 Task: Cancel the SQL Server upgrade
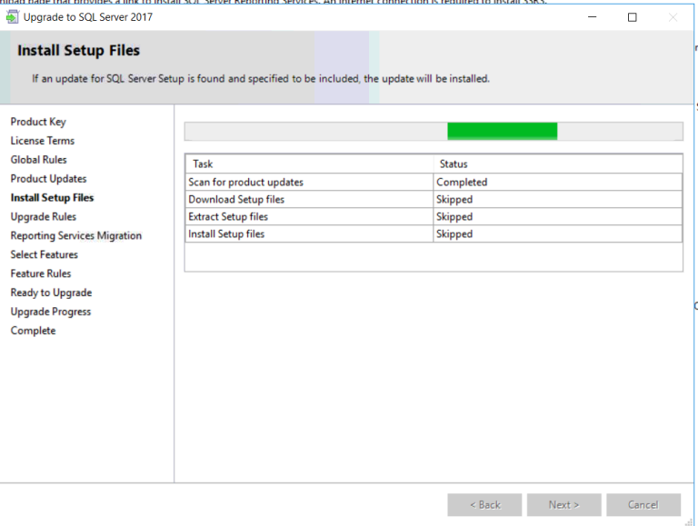(x=643, y=505)
